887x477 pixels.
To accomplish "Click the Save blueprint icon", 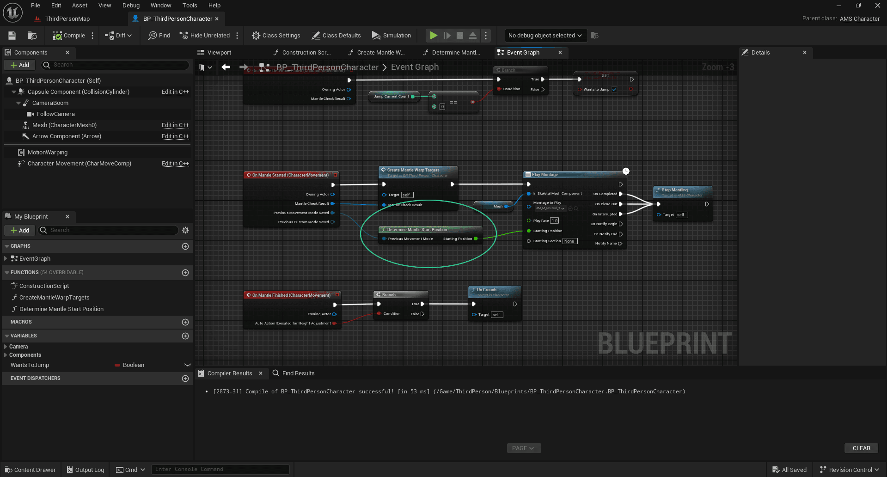I will [12, 36].
